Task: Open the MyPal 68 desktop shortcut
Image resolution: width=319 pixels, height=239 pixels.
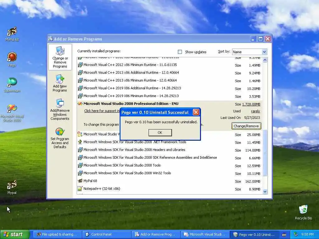Action: 12,34
